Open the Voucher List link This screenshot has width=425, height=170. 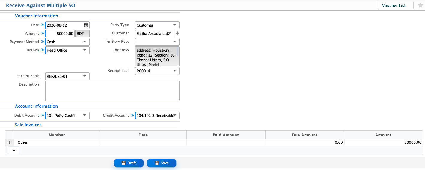click(394, 5)
